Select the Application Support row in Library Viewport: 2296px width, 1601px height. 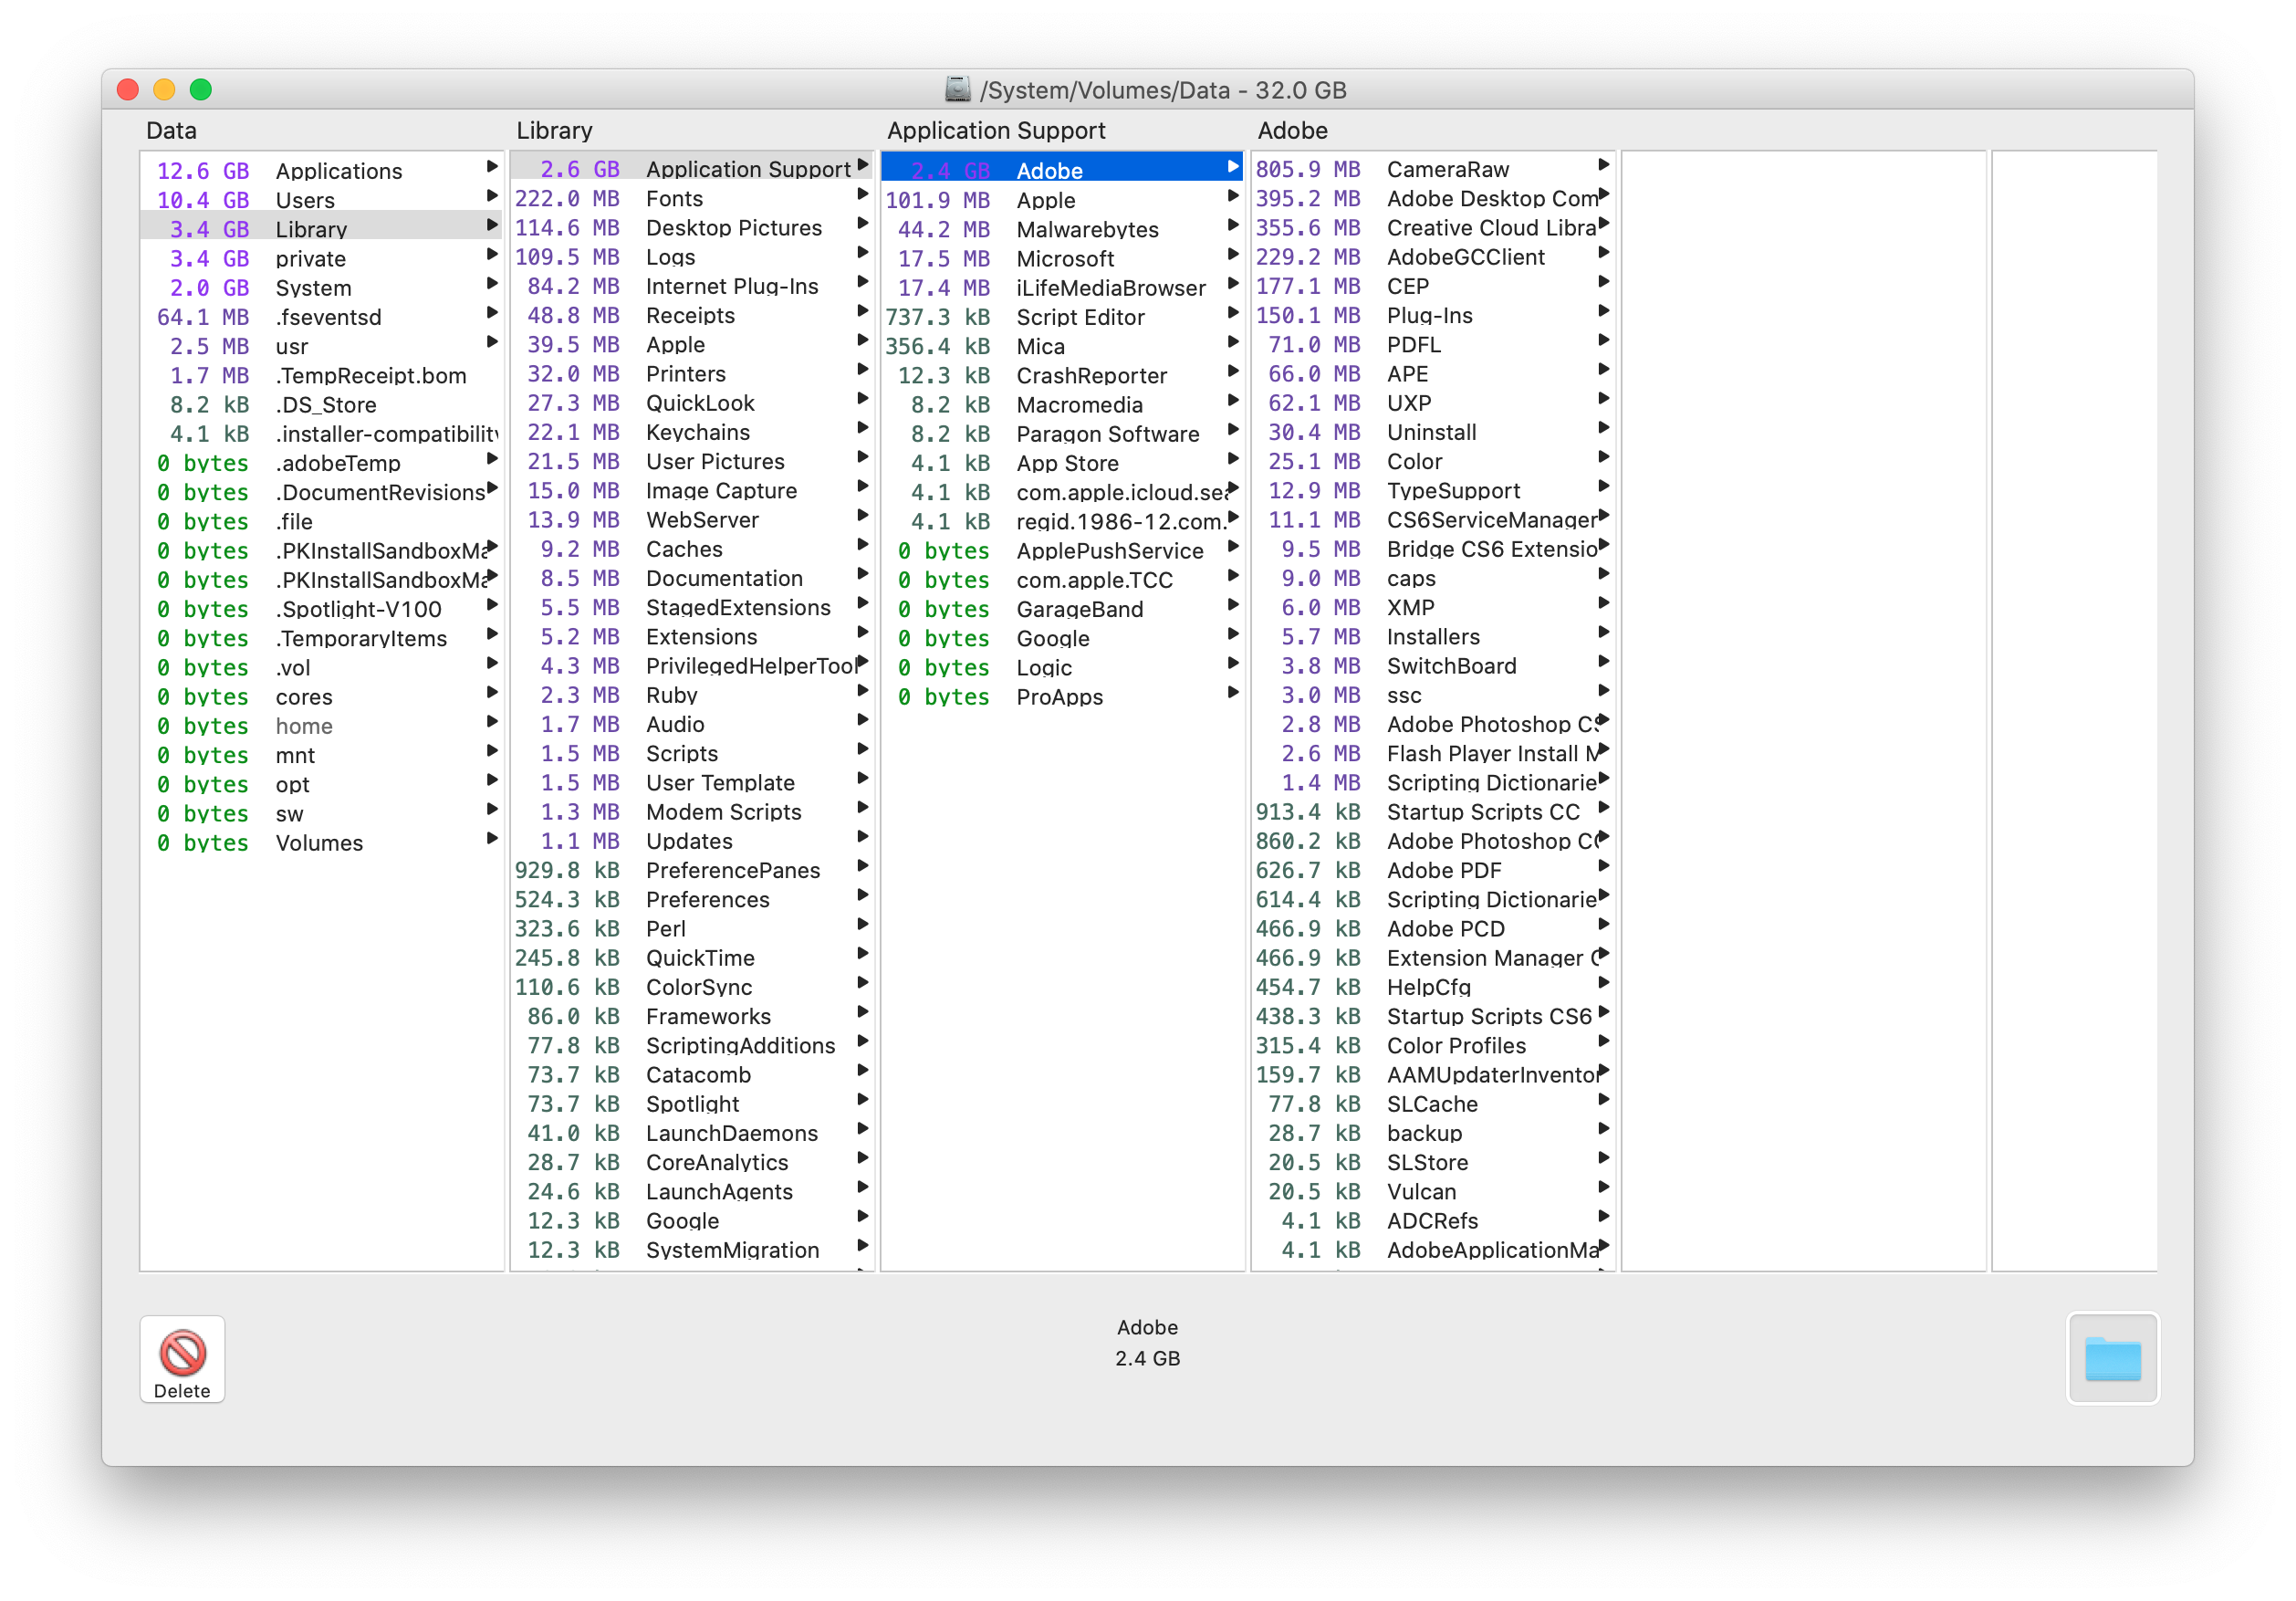692,168
